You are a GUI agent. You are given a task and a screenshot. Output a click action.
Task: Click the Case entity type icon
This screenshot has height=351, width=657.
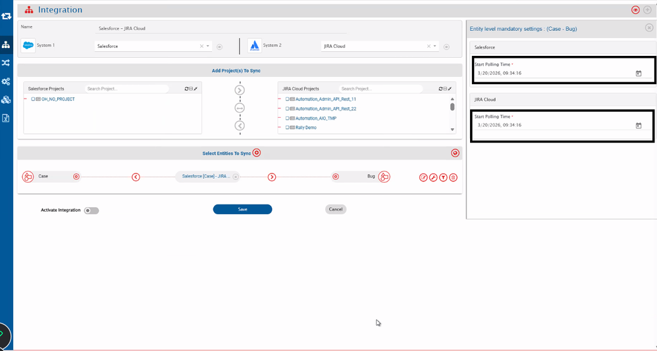click(28, 177)
